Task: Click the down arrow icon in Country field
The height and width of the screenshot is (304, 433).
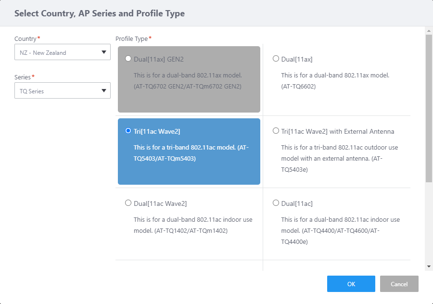Action: point(104,52)
